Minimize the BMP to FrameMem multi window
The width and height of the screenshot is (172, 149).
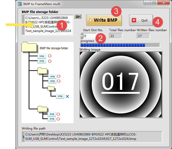[147, 3]
